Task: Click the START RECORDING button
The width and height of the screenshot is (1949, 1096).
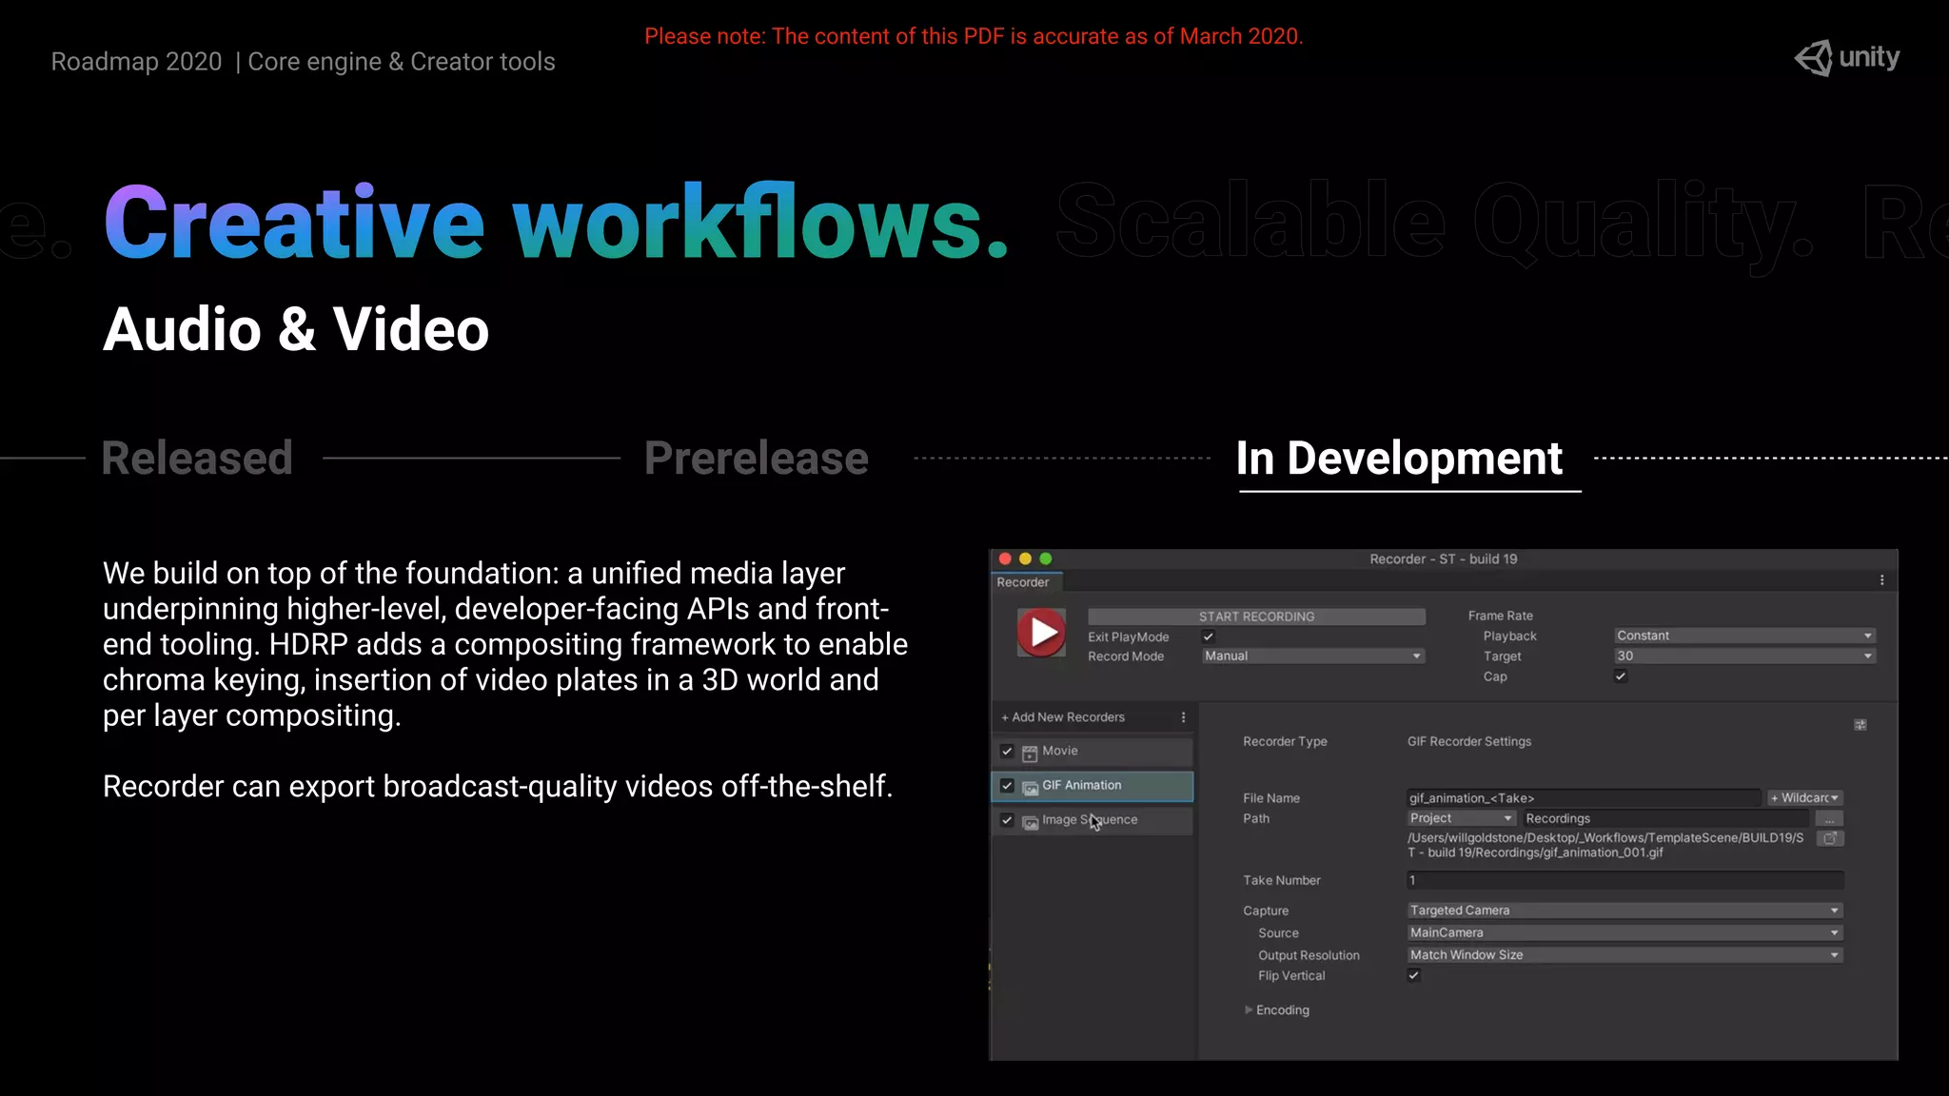Action: [x=1256, y=616]
